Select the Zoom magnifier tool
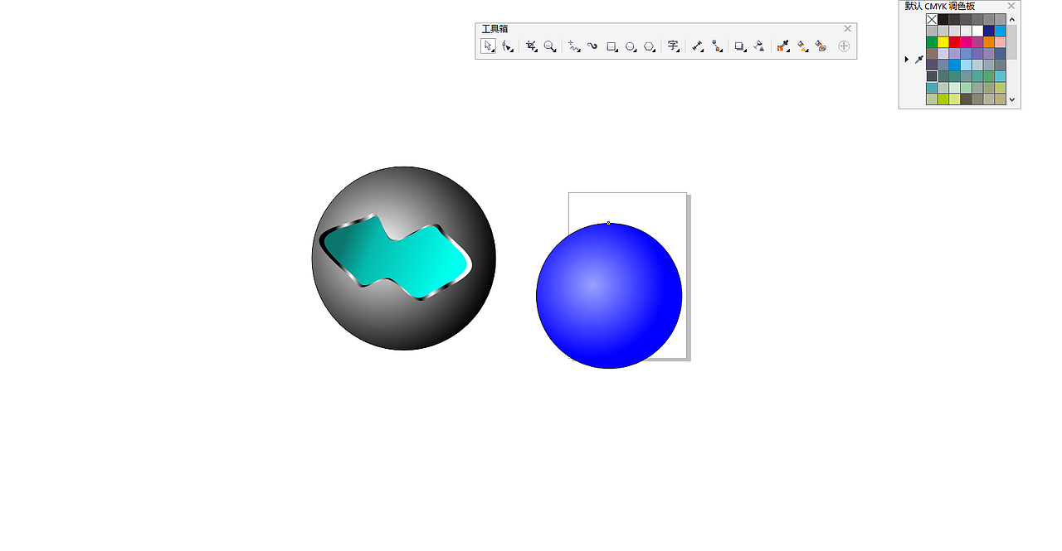Viewport: 1062px width, 551px height. pyautogui.click(x=550, y=46)
